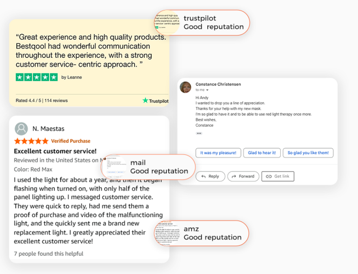Click the Get link button
Image resolution: width=358 pixels, height=274 pixels.
point(278,176)
